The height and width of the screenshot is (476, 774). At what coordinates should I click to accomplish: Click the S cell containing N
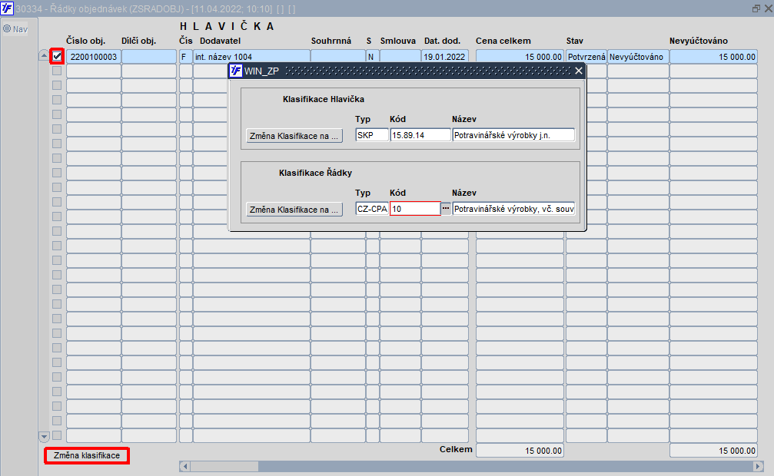click(372, 57)
